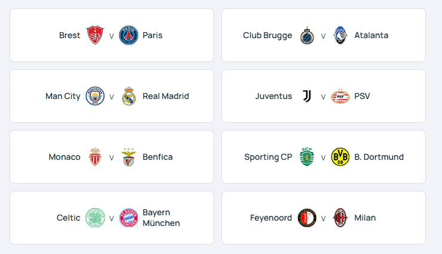
Task: Click the Monaco club crest
Action: 95,157
